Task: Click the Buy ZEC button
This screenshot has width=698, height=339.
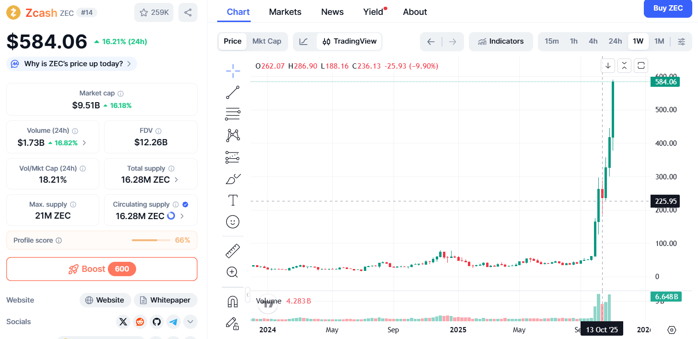Action: click(668, 8)
